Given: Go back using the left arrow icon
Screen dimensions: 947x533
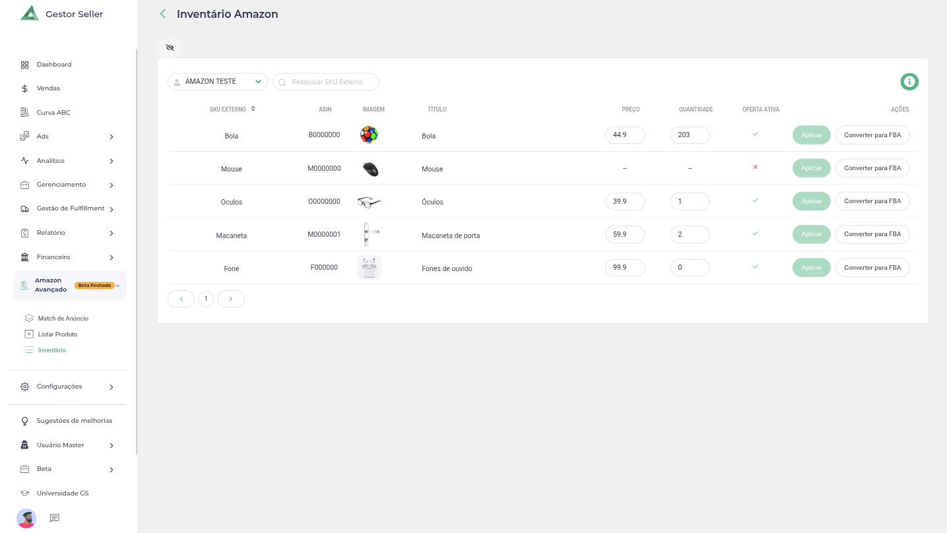Looking at the screenshot, I should [163, 14].
